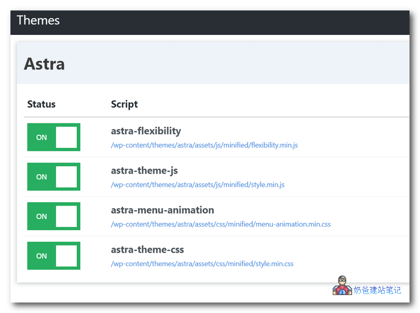This screenshot has height=313, width=420.
Task: Follow the menu-animation.min.css path link
Action: tap(220, 224)
